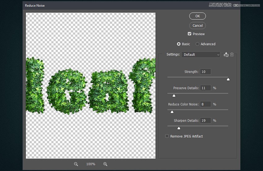Click the trash icon to delete settings
This screenshot has height=171, width=263.
[x=232, y=54]
